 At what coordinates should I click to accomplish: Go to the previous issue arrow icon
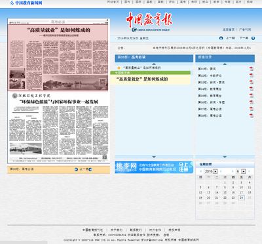click(x=221, y=38)
